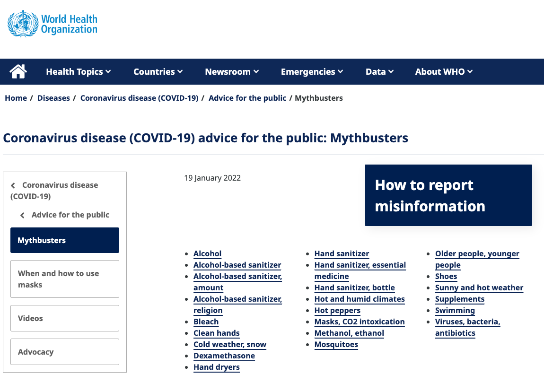This screenshot has height=383, width=544.
Task: Follow the Bleach myth link
Action: 206,322
